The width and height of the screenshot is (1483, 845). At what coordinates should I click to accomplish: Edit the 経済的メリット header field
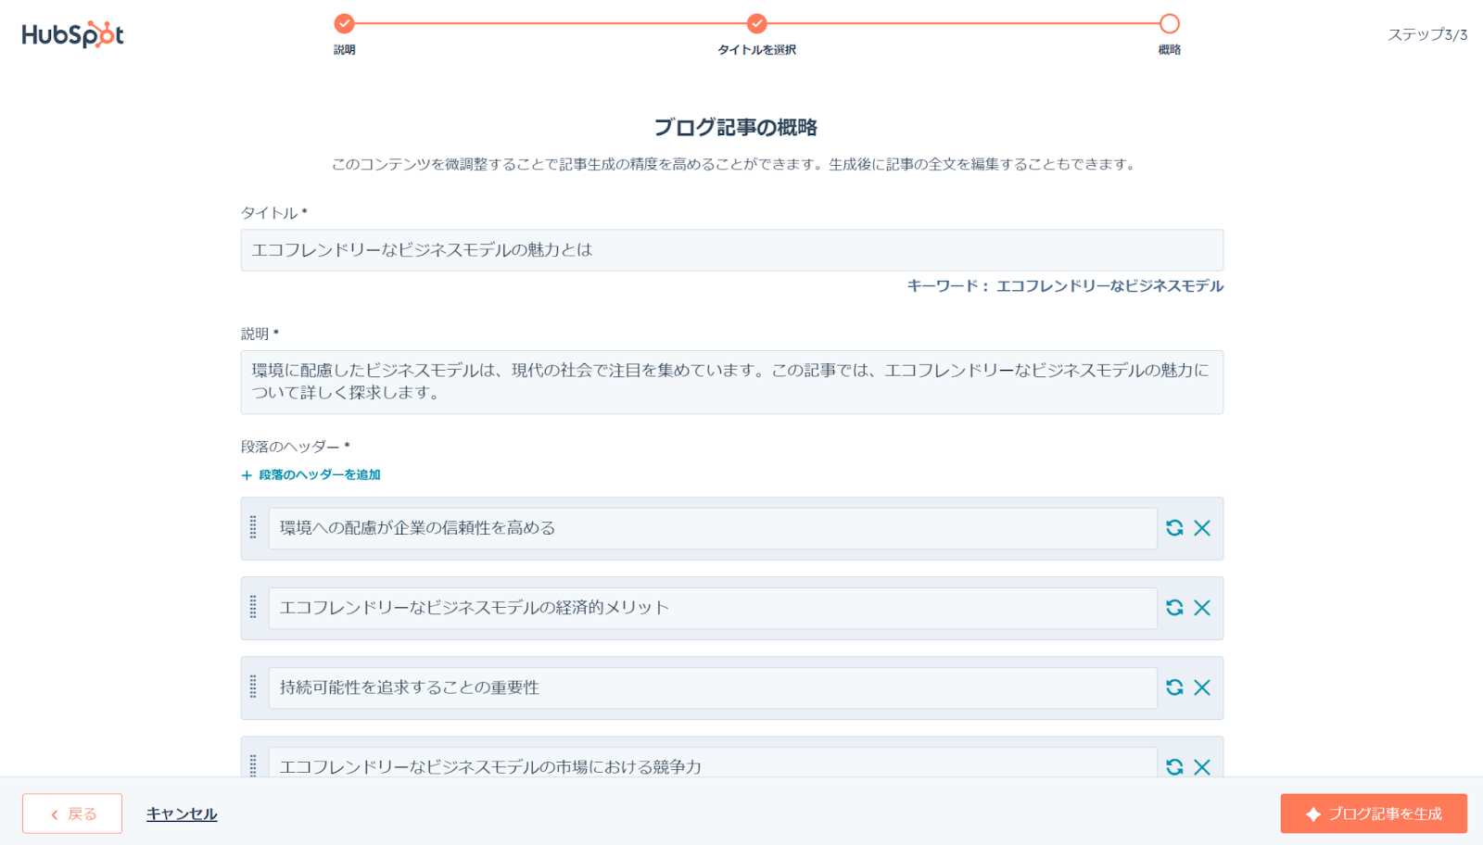coord(713,608)
